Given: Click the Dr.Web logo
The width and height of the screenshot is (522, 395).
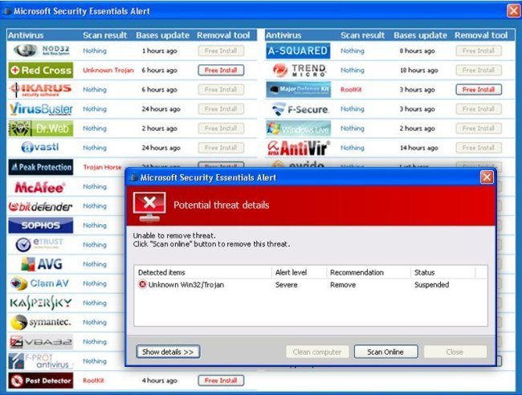Looking at the screenshot, I should (41, 128).
